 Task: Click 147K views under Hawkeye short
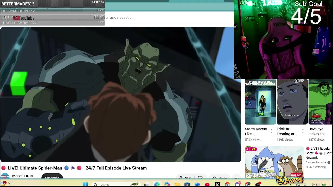pyautogui.click(x=316, y=140)
